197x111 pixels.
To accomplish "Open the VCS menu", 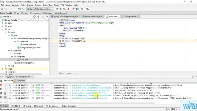I will point(62,5).
